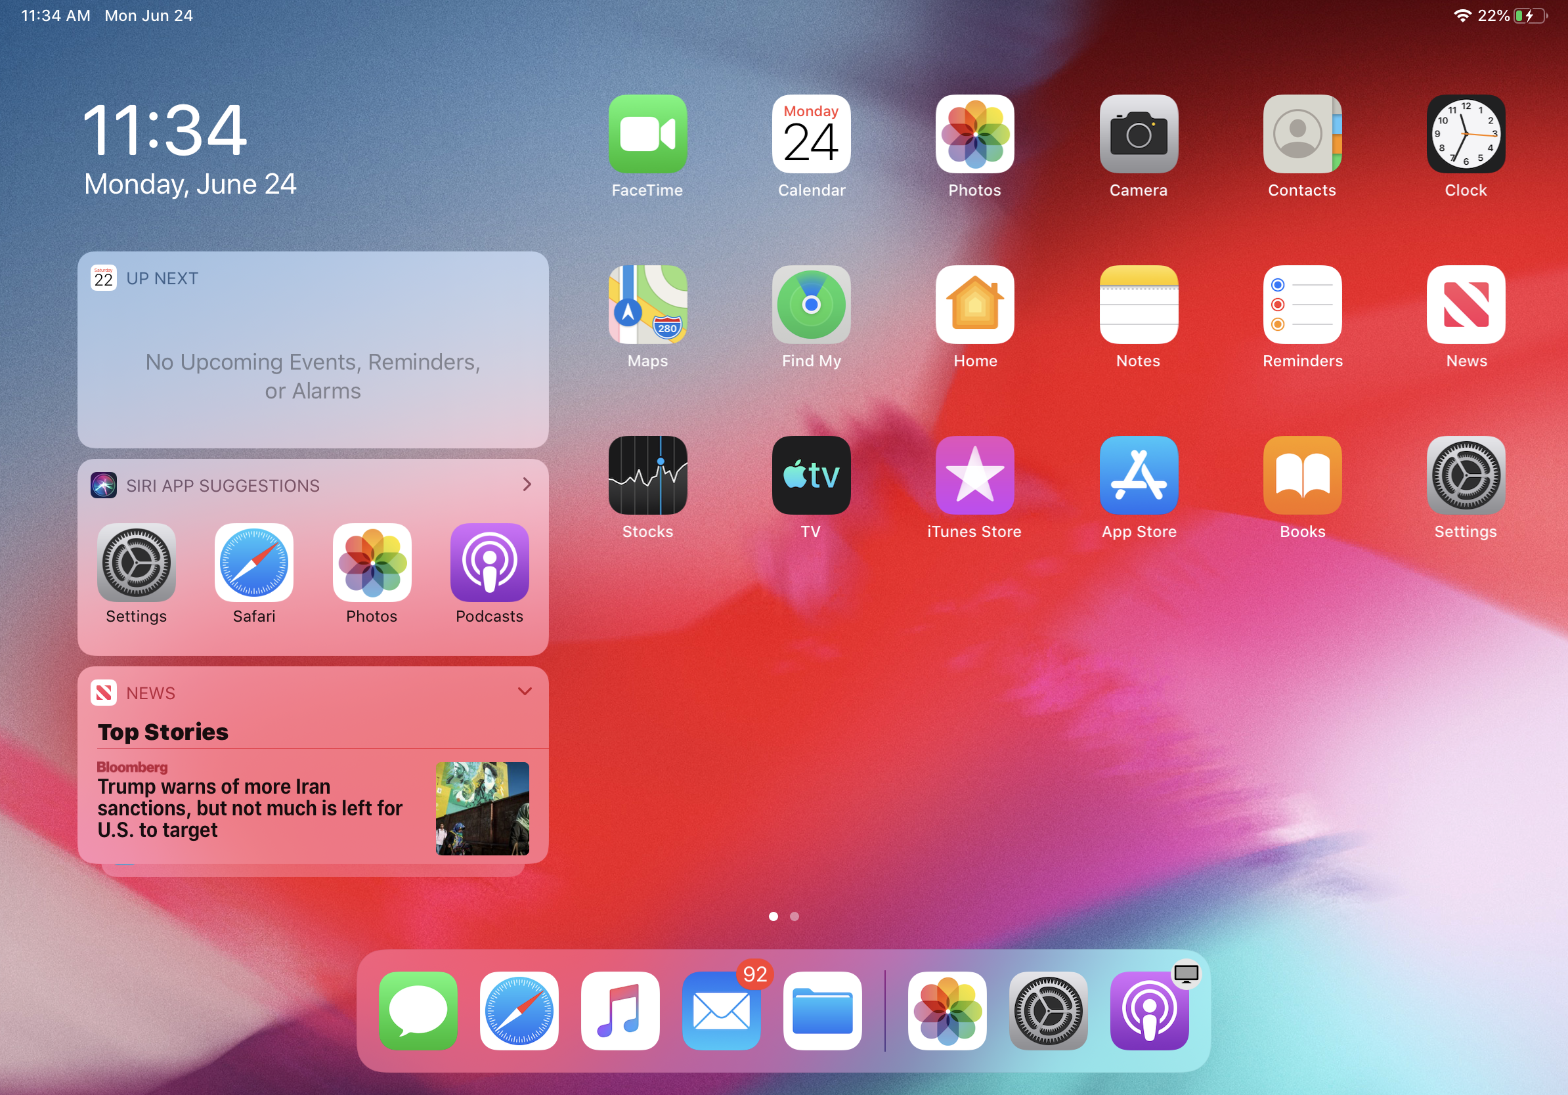Viewport: 1568px width, 1095px height.
Task: Open Podcasts from Siri App Suggestions
Action: coord(489,563)
